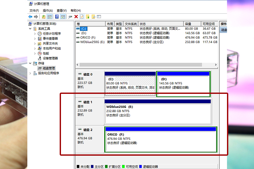Click the Computer Management title bar icon
The width and height of the screenshot is (254, 169).
point(31,4)
